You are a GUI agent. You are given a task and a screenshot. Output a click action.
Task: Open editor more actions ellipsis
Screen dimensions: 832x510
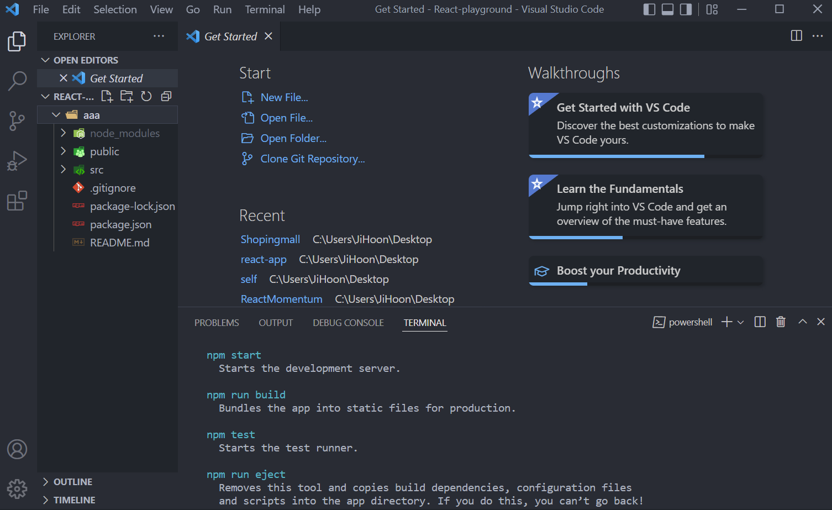(x=818, y=36)
